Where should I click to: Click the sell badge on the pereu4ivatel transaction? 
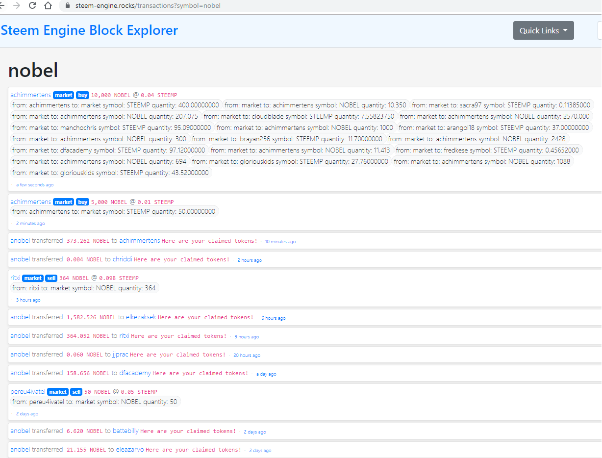(76, 392)
